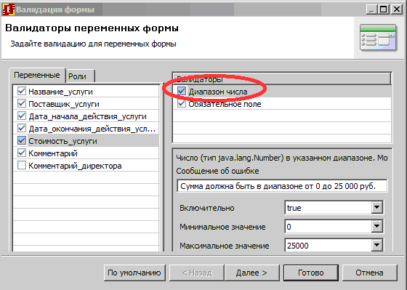Expand the Максимальное значение dropdown
The image size is (407, 290).
tap(377, 245)
